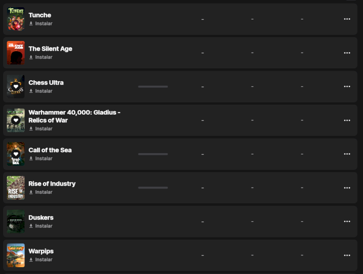Click Instalar under Chess Ultra
363x274 pixels.
(x=44, y=91)
